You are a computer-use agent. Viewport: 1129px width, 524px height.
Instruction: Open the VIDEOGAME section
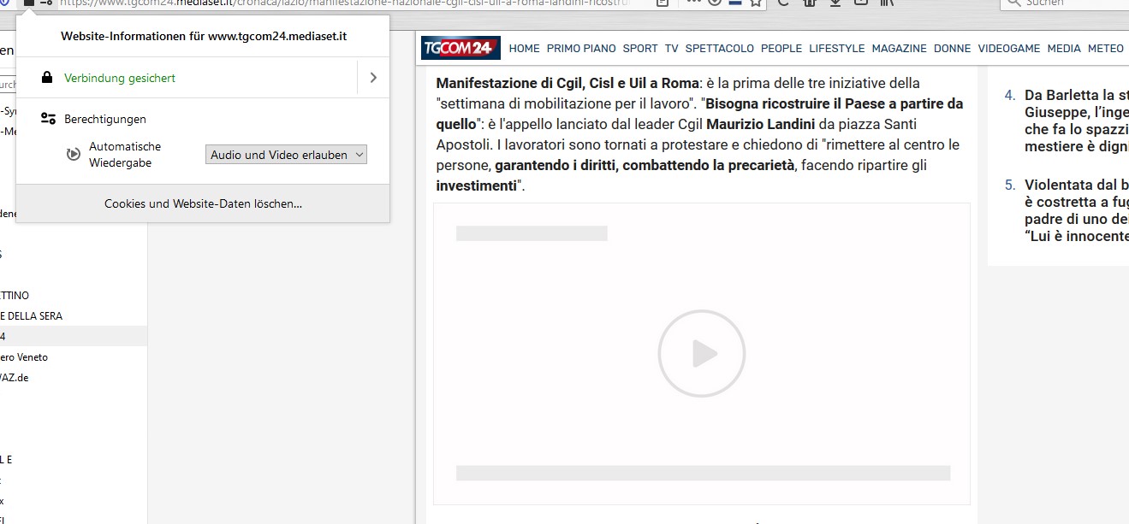pos(1009,49)
